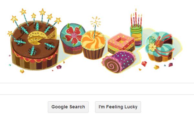
Task: Click the red gem beside the swiss roll
Action: [x=144, y=64]
